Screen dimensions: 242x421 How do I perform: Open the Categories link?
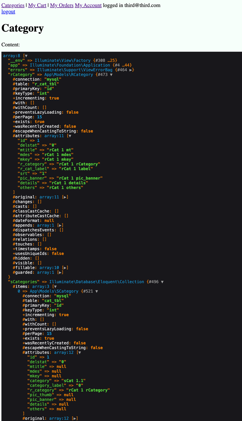click(13, 5)
